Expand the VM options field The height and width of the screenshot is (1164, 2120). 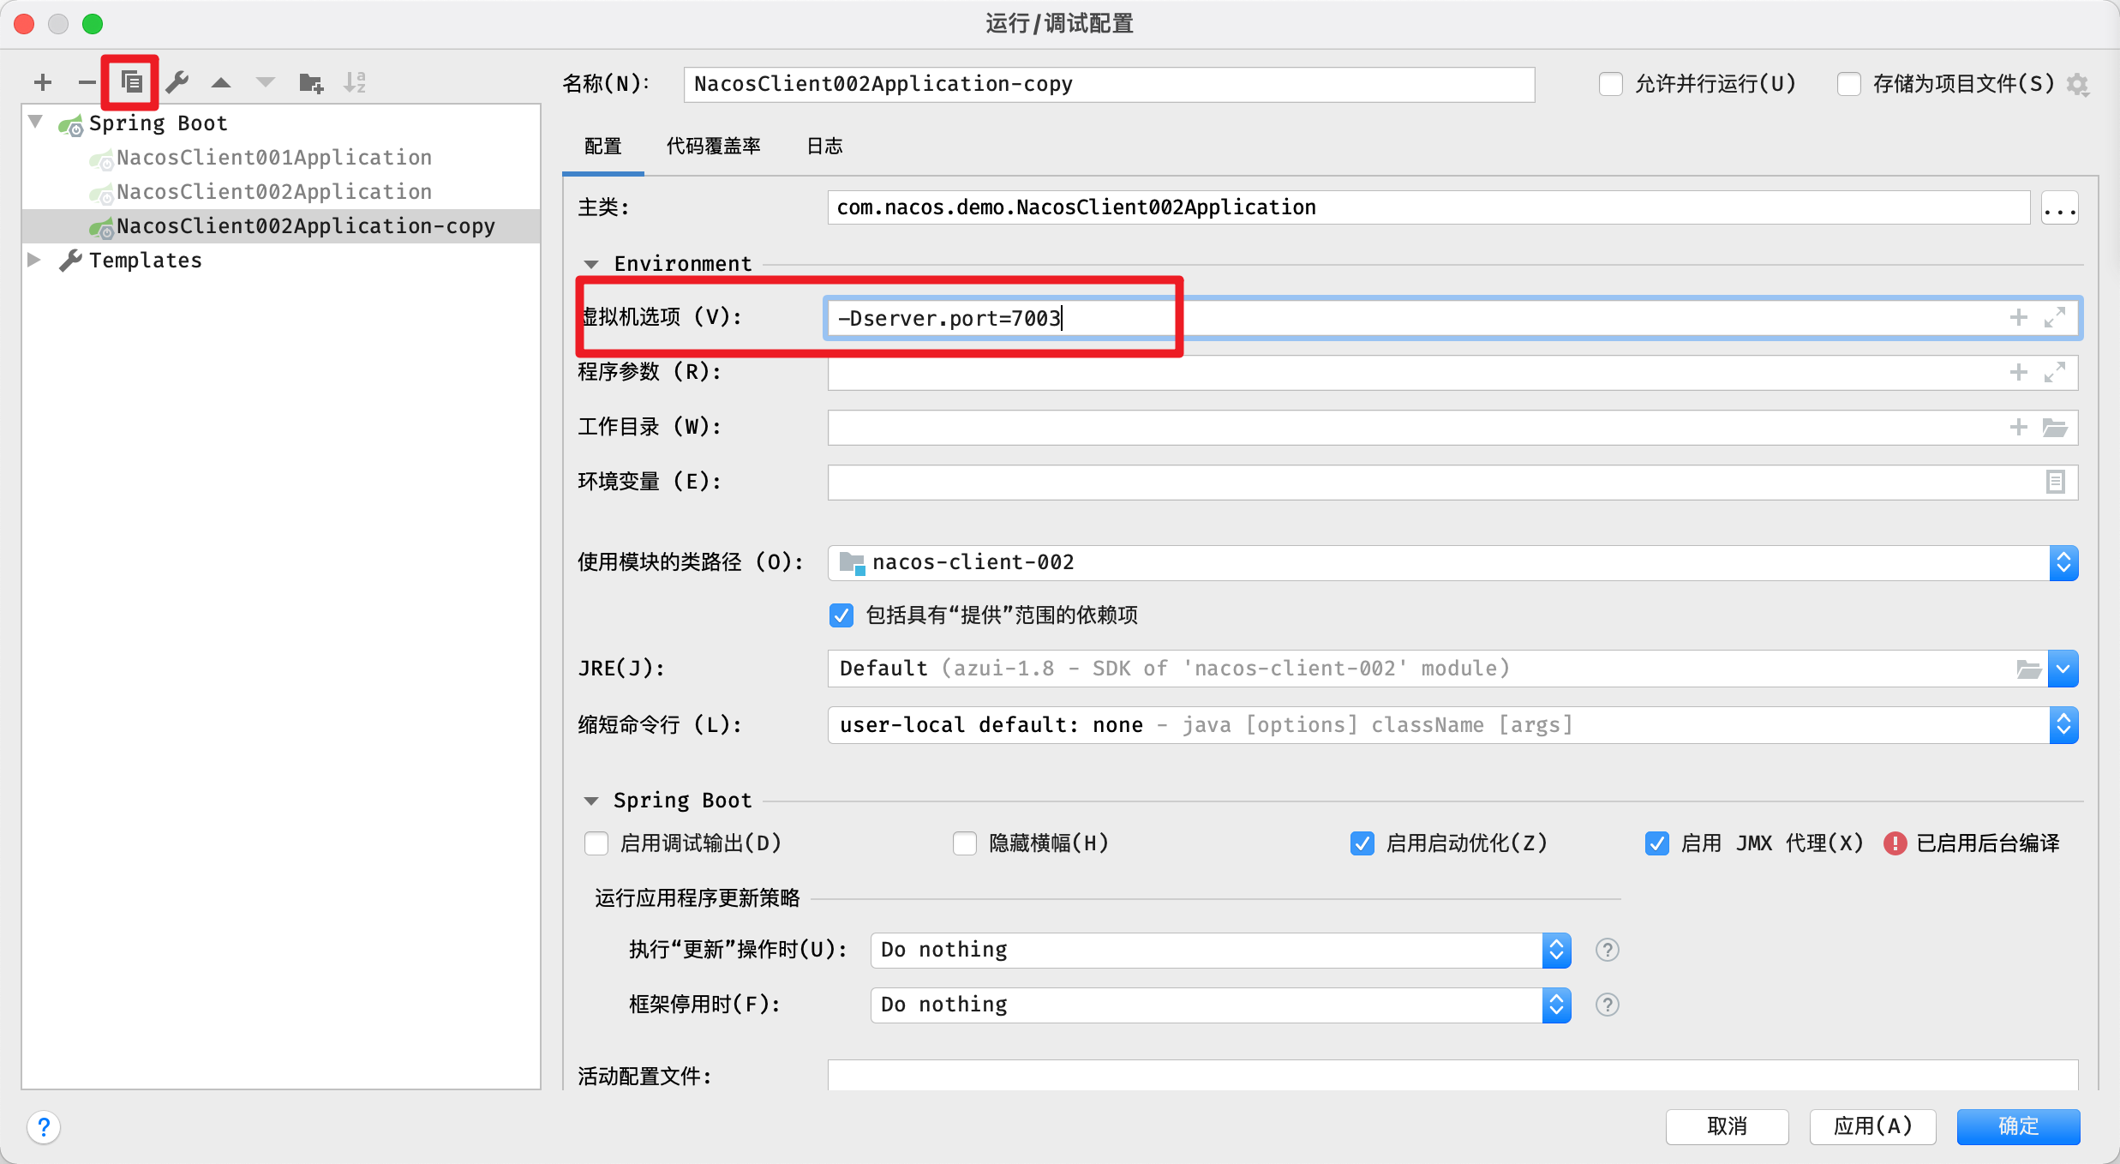tap(2055, 317)
